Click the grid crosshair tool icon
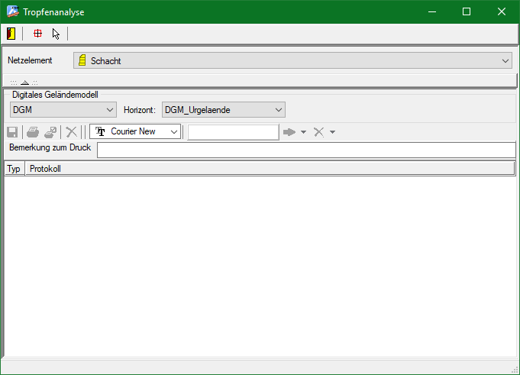 click(37, 34)
